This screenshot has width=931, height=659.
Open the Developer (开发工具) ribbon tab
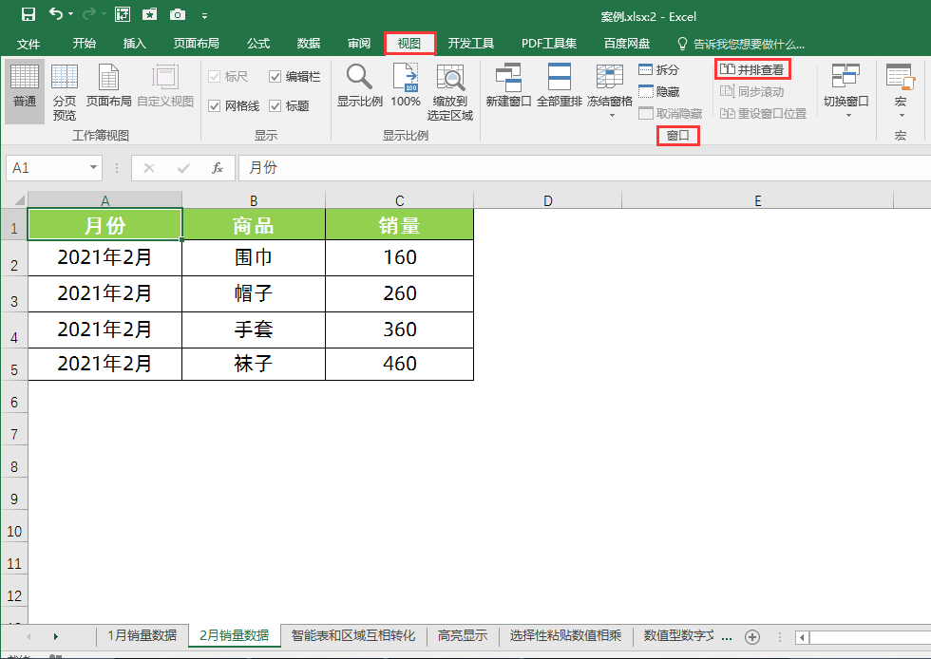click(471, 43)
